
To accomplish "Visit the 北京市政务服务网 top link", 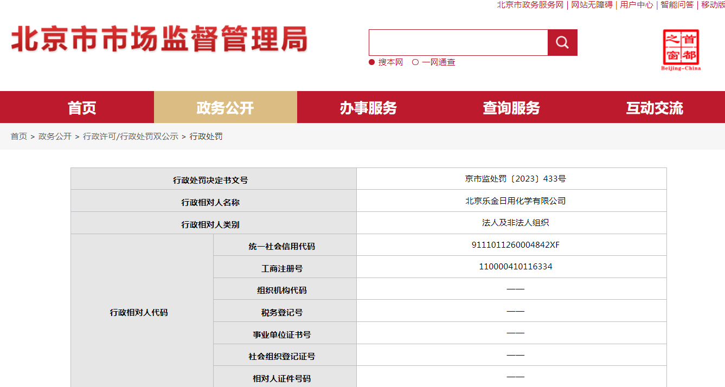I will pos(530,5).
